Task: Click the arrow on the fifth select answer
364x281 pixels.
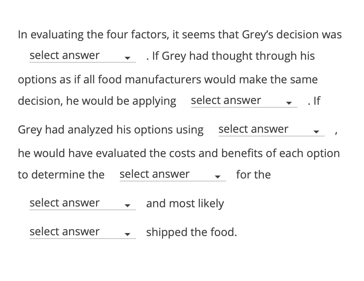Action: (x=128, y=205)
